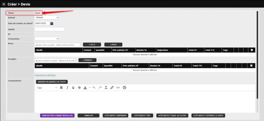Insert date/time with the clock icon
264x121 pixels.
125,88
